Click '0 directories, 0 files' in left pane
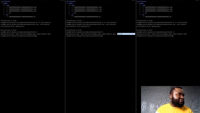The width and height of the screenshot is (200, 113). [x=8, y=30]
